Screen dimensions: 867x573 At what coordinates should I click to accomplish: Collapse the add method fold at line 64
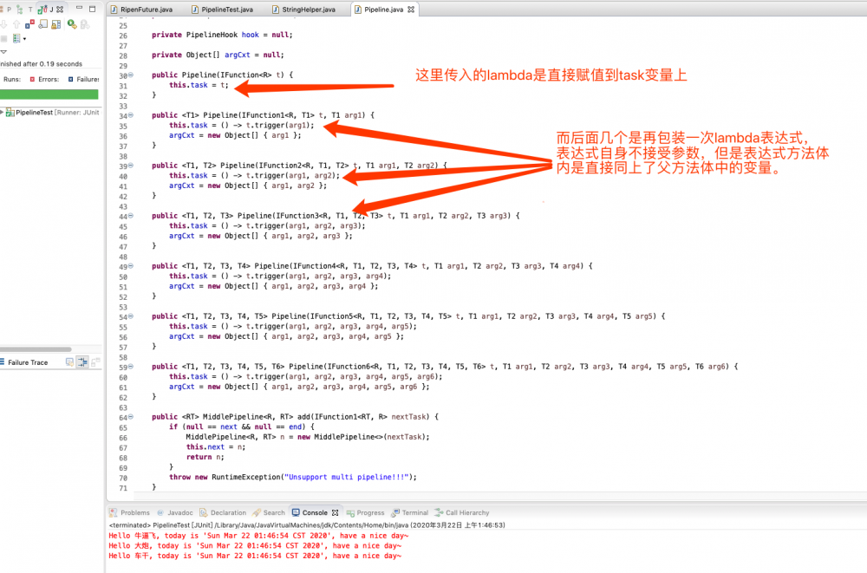pyautogui.click(x=131, y=417)
